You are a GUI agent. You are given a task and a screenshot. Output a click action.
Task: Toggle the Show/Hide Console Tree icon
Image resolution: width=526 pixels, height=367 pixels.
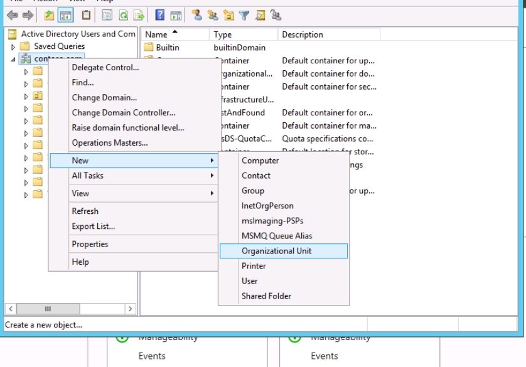[x=66, y=16]
